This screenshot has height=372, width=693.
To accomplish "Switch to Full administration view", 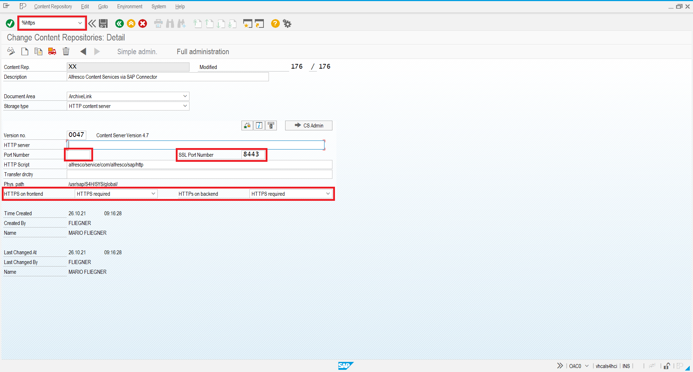I will (x=202, y=51).
